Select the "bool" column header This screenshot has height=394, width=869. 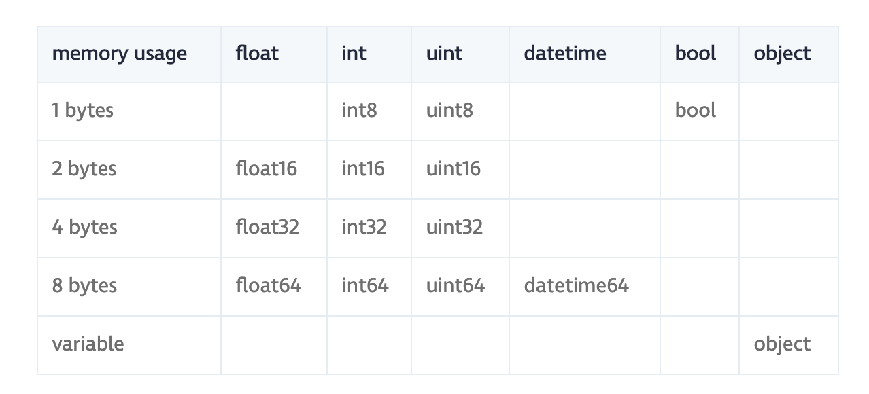pos(695,54)
